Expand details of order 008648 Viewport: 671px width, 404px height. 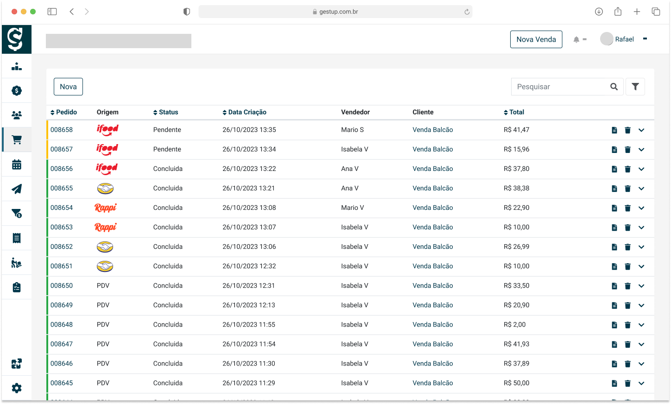pyautogui.click(x=641, y=325)
